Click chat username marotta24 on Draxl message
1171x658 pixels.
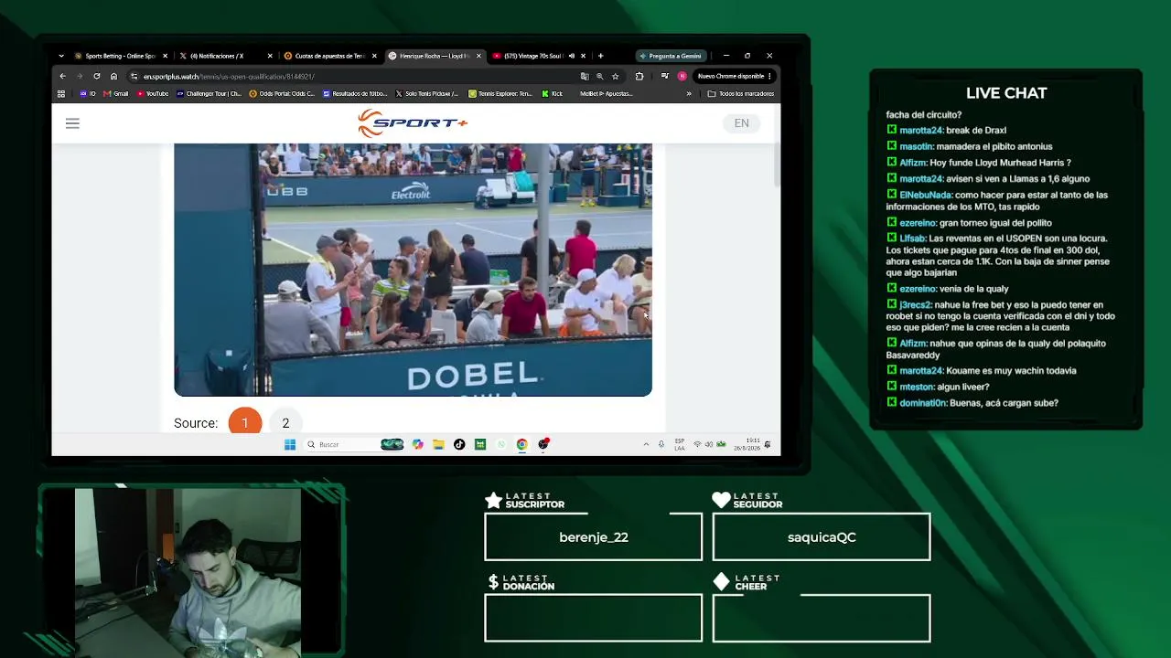click(920, 131)
